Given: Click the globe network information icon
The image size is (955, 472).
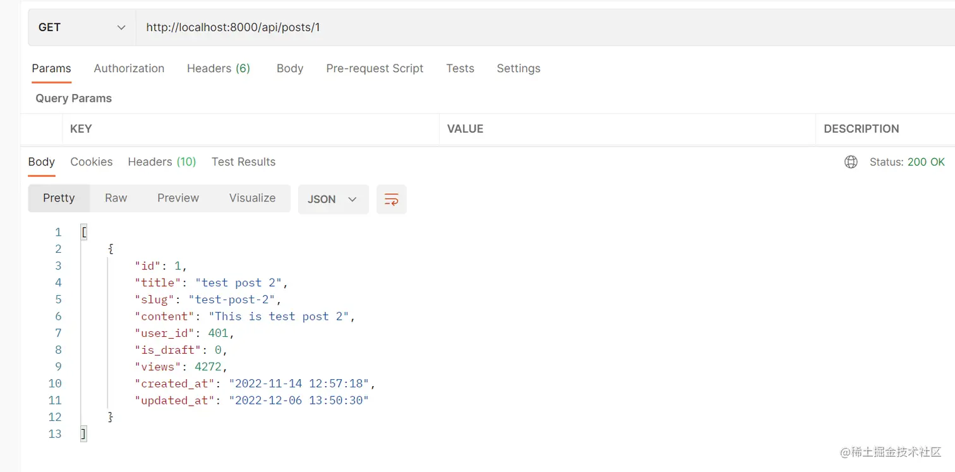Looking at the screenshot, I should point(851,162).
